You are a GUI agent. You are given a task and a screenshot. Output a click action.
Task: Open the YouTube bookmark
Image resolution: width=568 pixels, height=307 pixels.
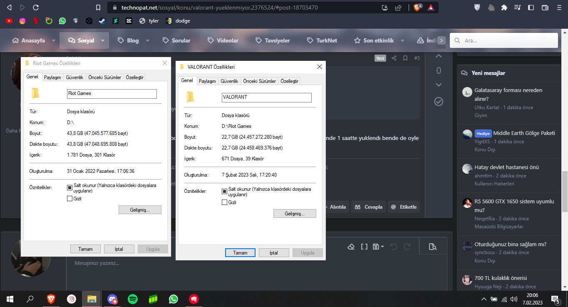click(9, 21)
